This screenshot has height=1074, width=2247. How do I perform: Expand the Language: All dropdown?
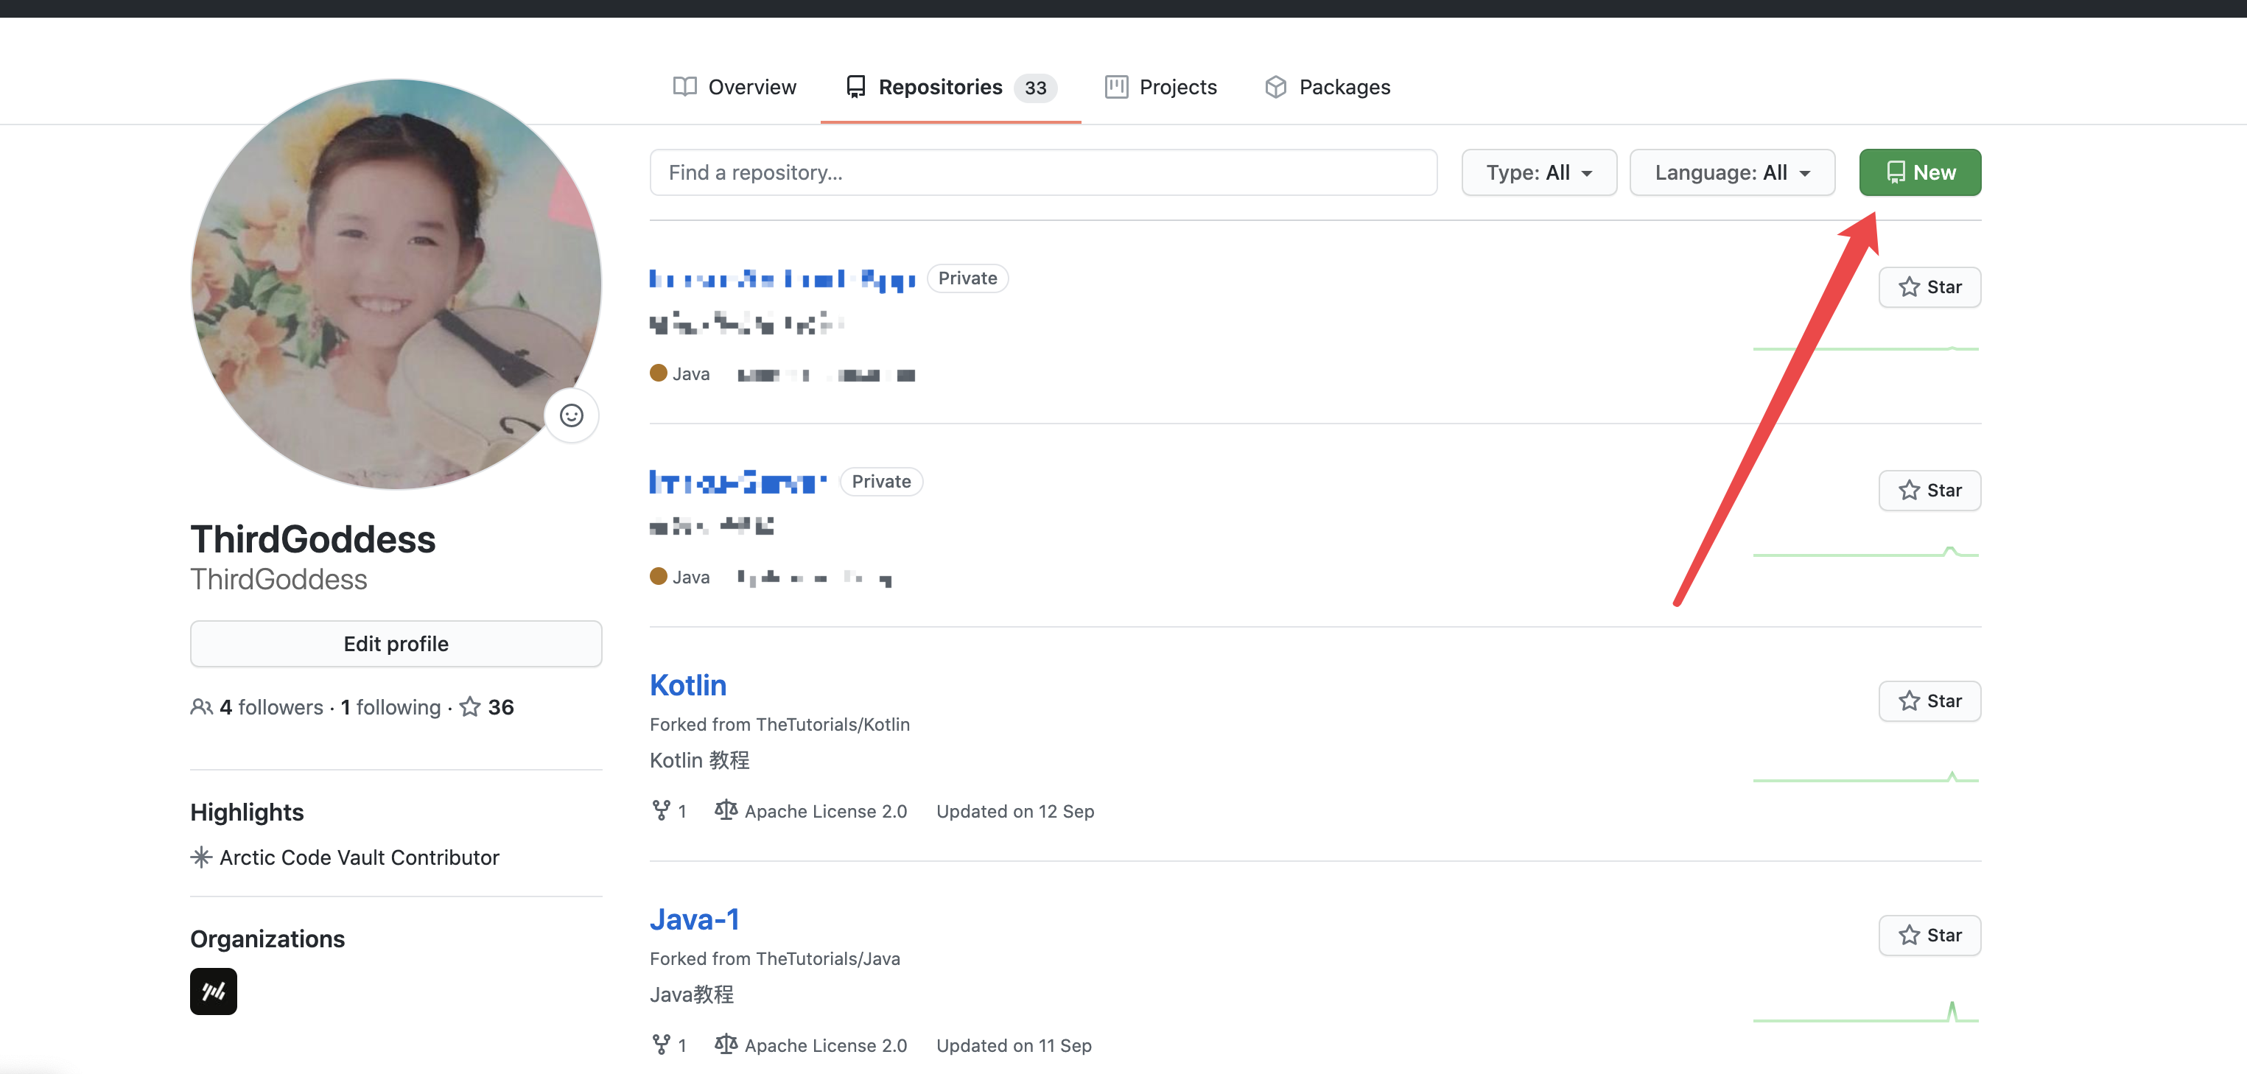pyautogui.click(x=1731, y=173)
